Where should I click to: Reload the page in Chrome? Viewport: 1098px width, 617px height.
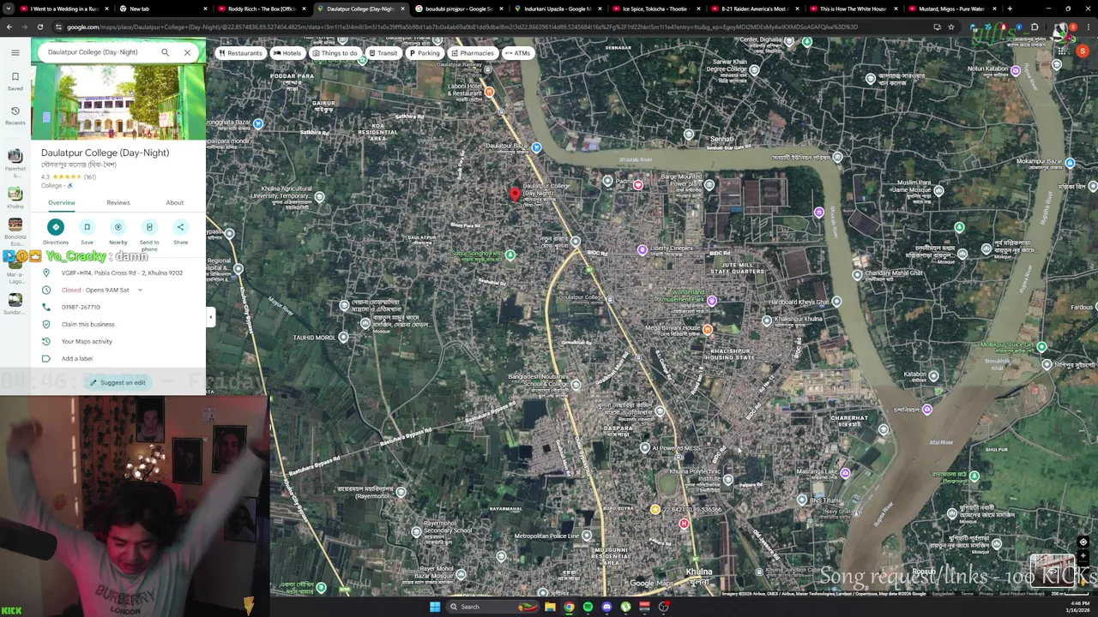(39, 27)
